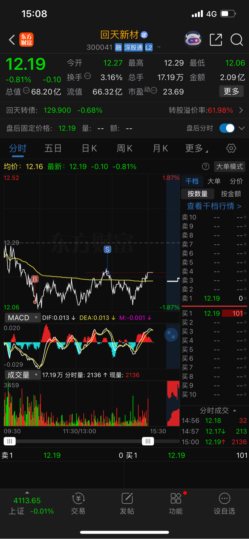
Task: Tap the 4G signal status indicator
Action: coord(211,14)
